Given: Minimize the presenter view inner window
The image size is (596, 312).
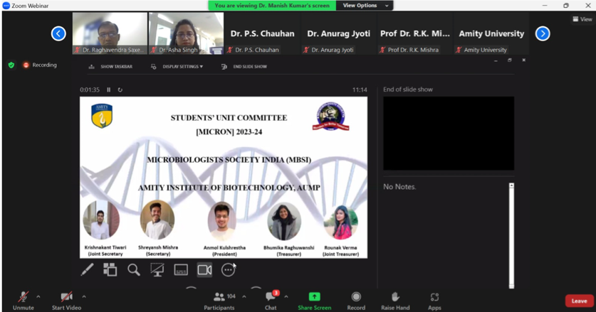Looking at the screenshot, I should pos(496,60).
